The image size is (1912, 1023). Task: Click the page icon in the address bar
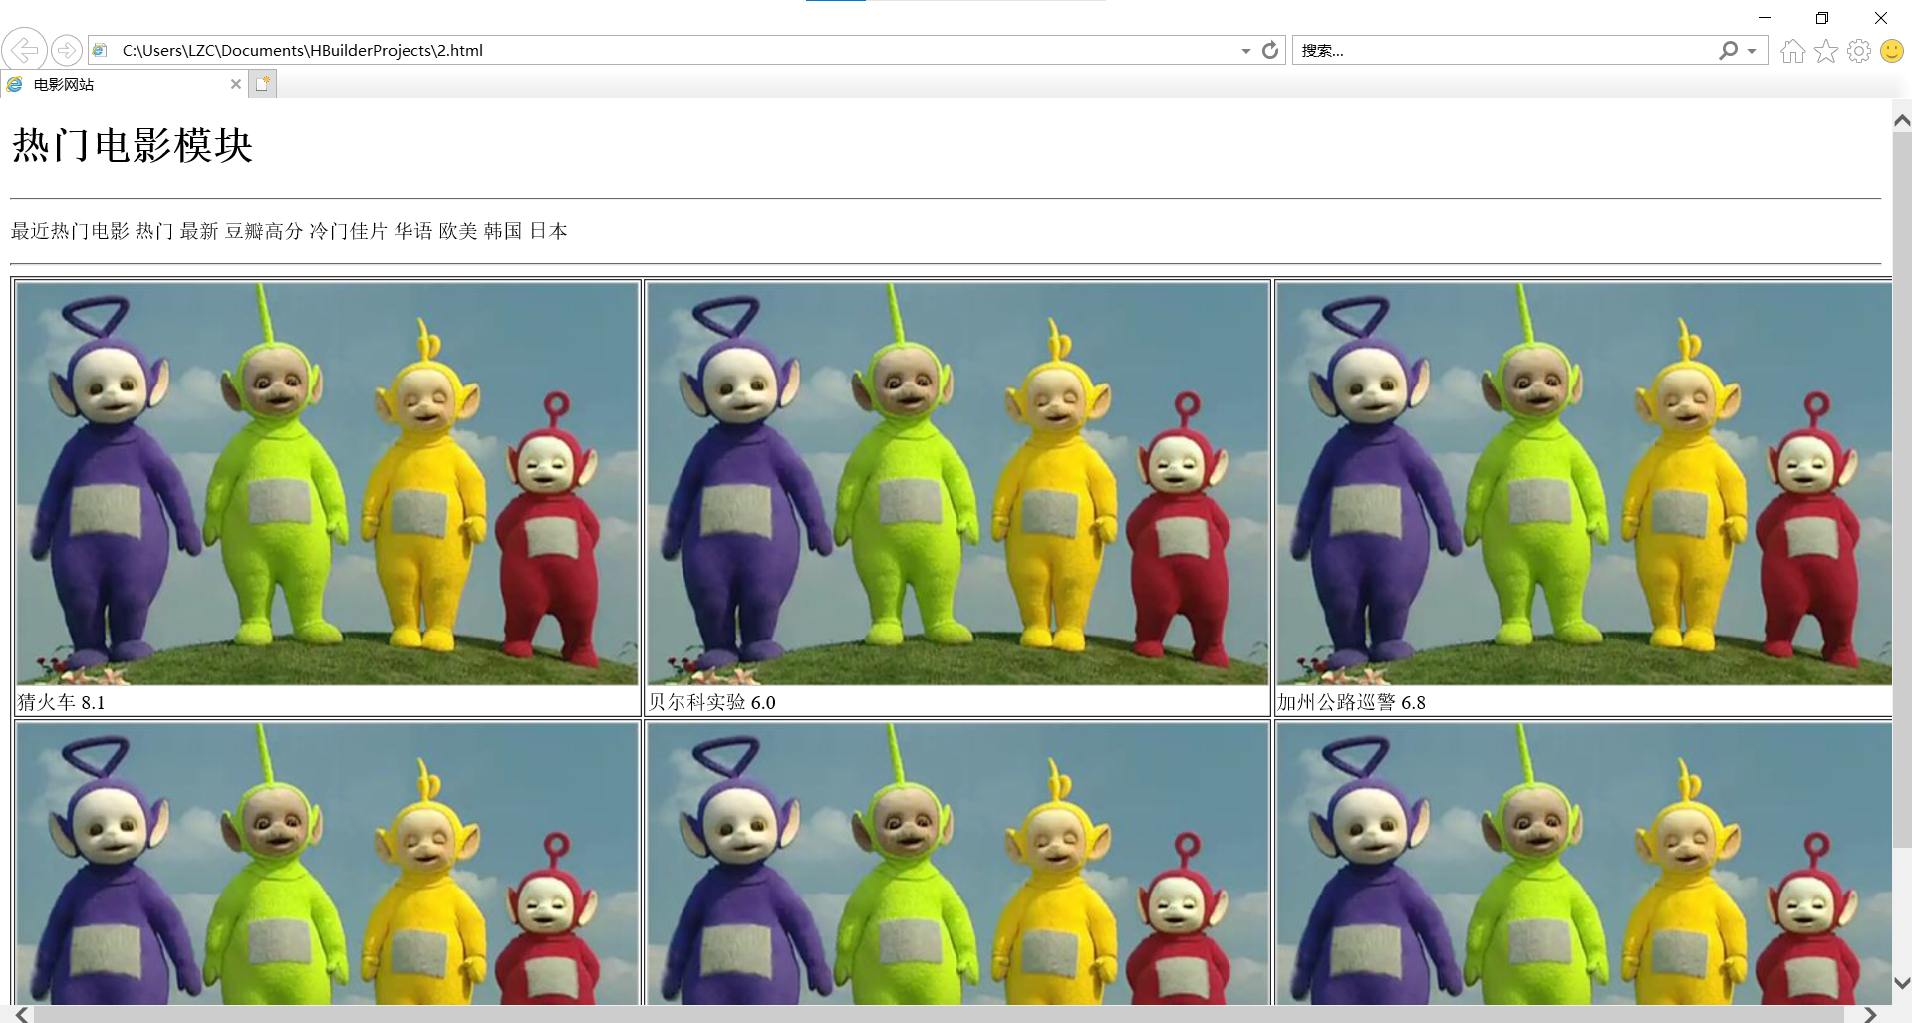click(x=100, y=50)
